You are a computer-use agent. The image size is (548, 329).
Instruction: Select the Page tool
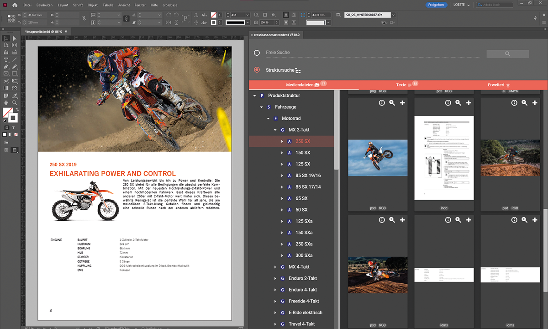[x=6, y=45]
